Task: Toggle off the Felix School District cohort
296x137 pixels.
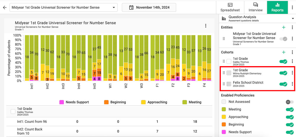Action: point(283,84)
